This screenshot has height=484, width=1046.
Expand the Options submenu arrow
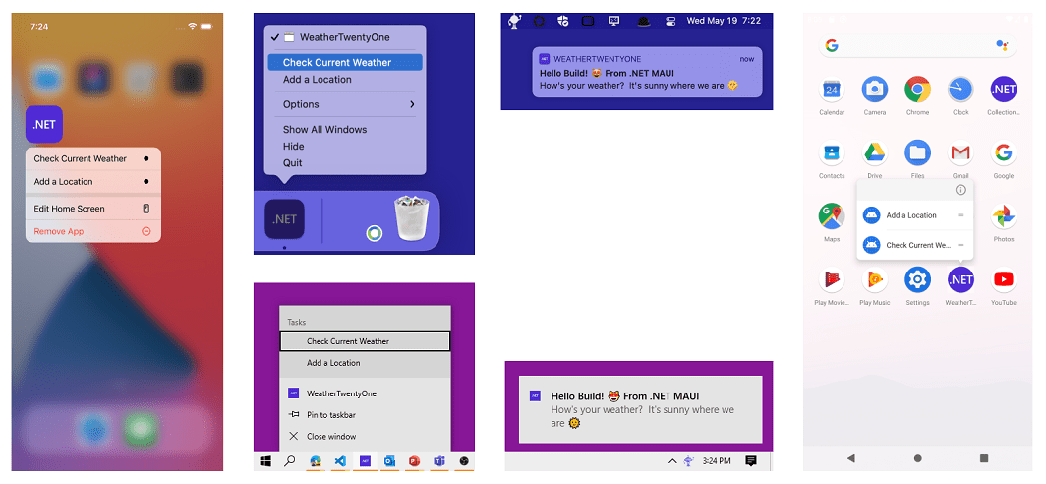pos(412,104)
